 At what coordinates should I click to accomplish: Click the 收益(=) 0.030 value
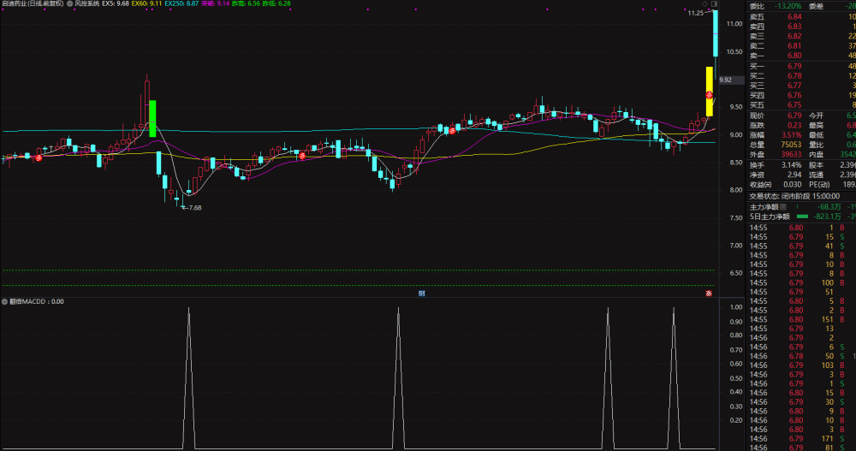(792, 185)
